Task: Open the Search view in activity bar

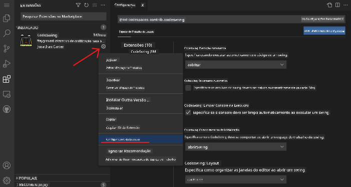Action: point(7,33)
